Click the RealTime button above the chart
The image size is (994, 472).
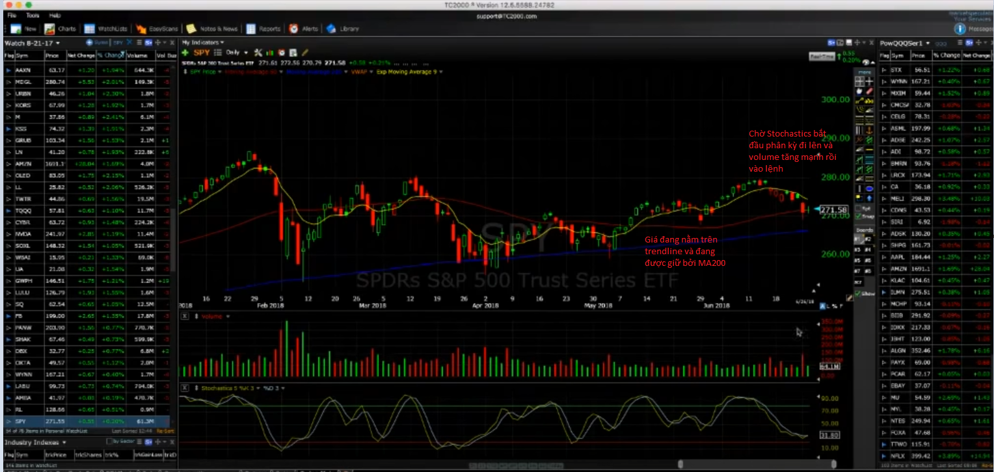822,57
